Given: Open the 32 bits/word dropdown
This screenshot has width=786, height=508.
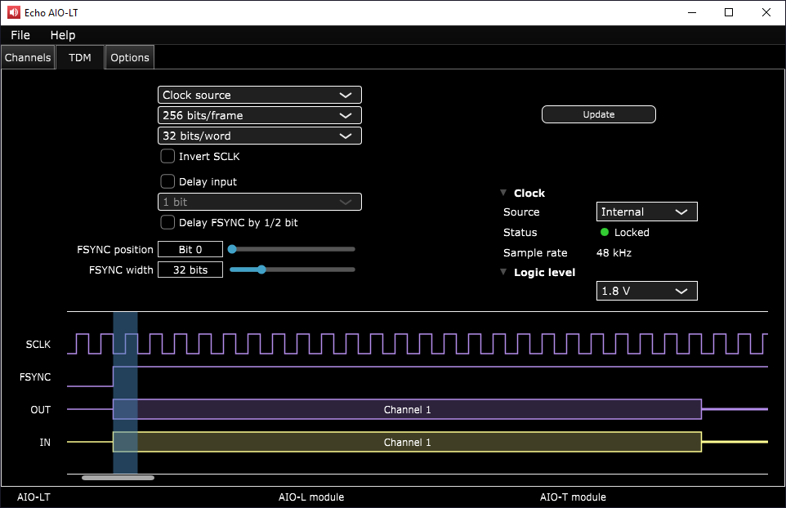Looking at the screenshot, I should coord(259,136).
